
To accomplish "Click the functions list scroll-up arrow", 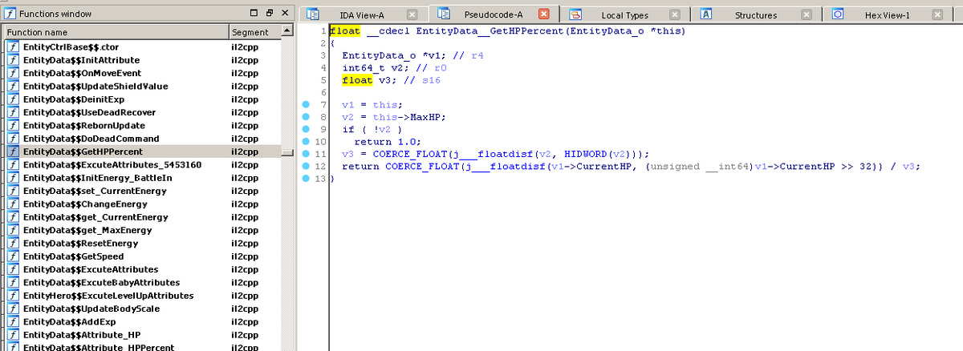I will click(287, 31).
